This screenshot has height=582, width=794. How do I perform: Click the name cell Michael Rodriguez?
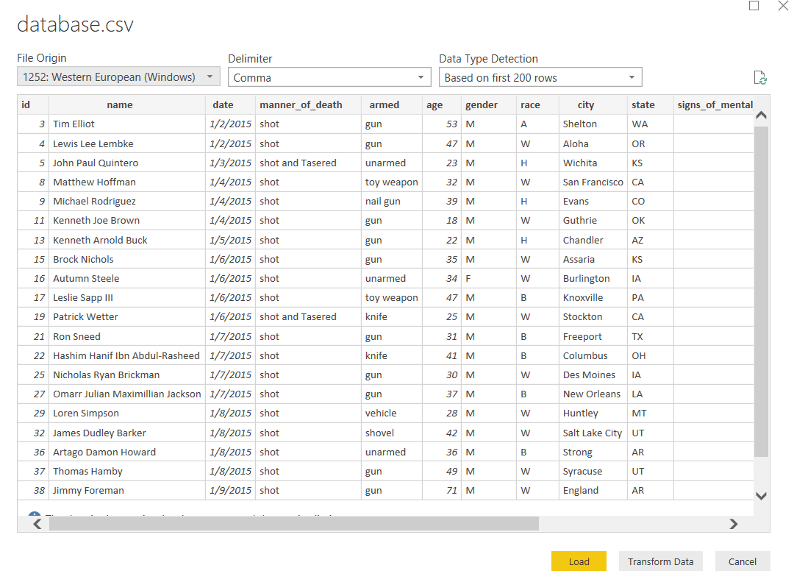tap(127, 202)
